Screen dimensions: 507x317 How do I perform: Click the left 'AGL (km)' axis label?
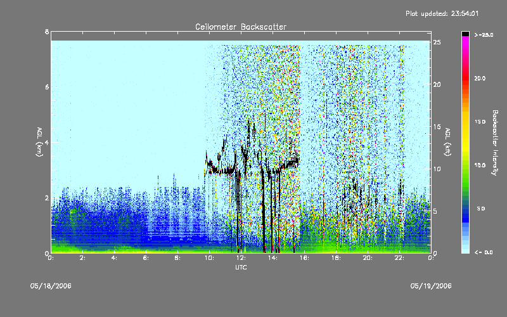[39, 142]
